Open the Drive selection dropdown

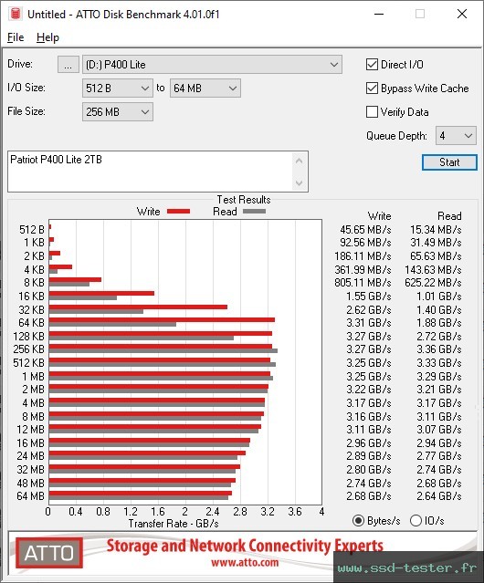pyautogui.click(x=212, y=65)
